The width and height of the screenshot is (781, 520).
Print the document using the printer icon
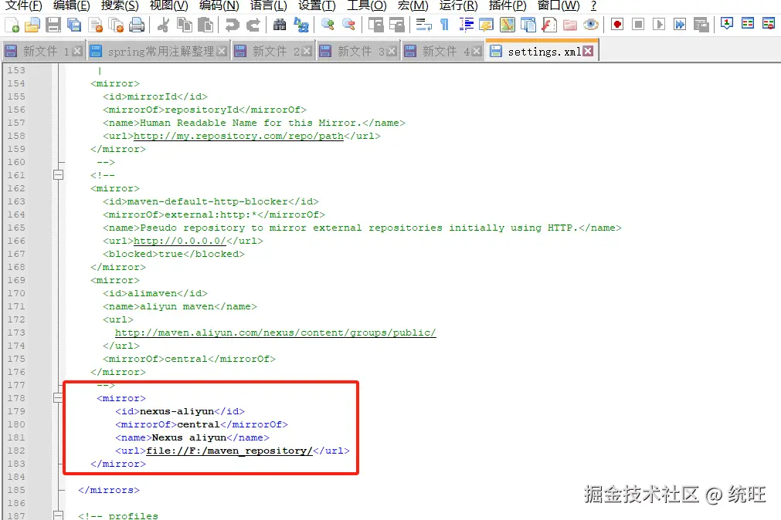click(x=137, y=25)
